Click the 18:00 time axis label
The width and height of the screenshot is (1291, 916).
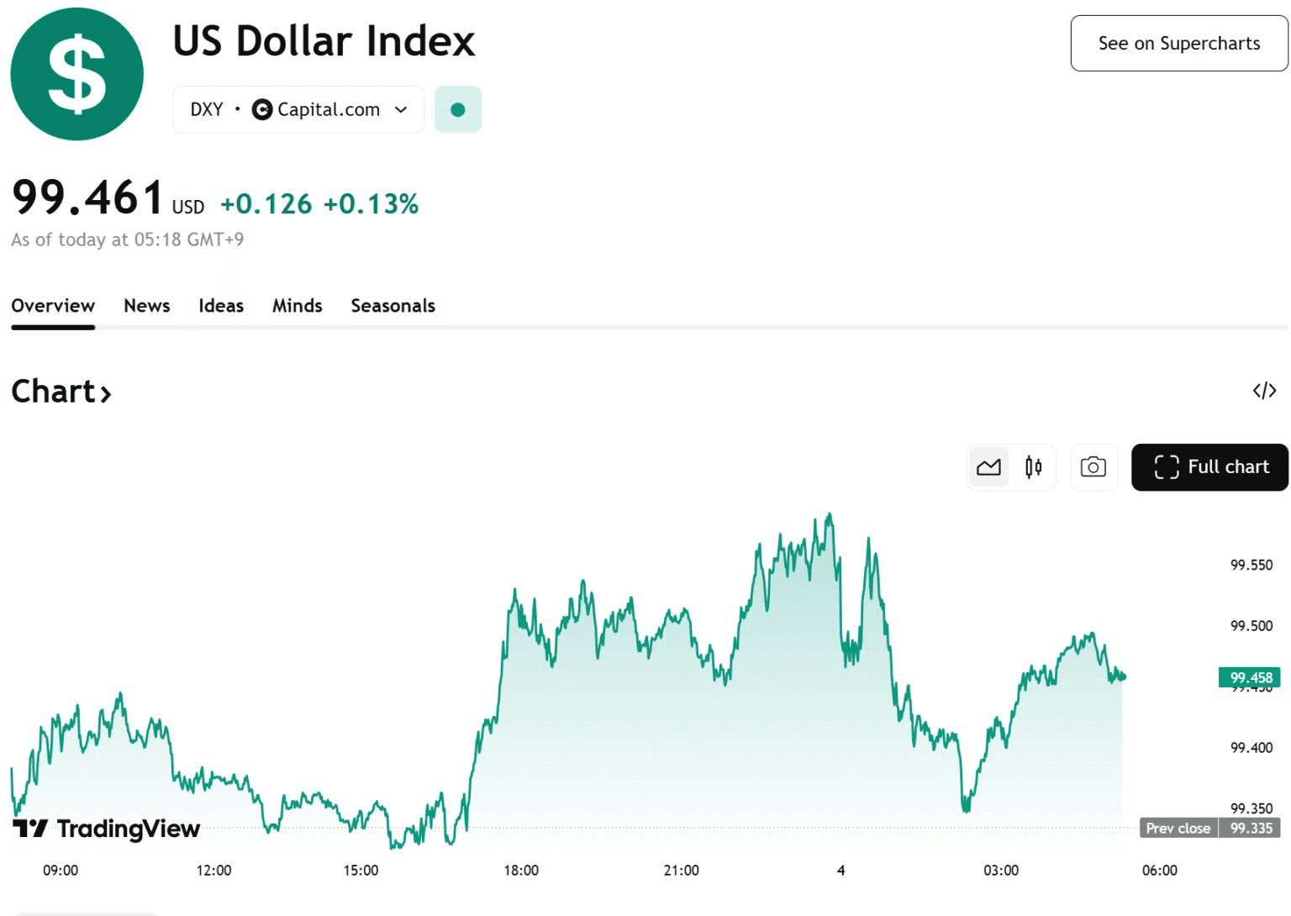tap(521, 871)
